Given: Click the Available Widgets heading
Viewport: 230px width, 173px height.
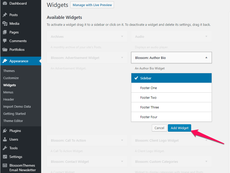Looking at the screenshot, I should 64,17.
